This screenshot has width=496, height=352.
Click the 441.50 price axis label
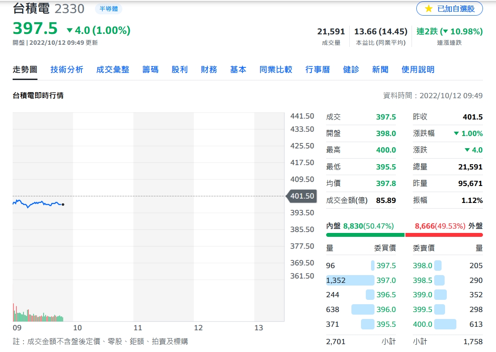[302, 116]
